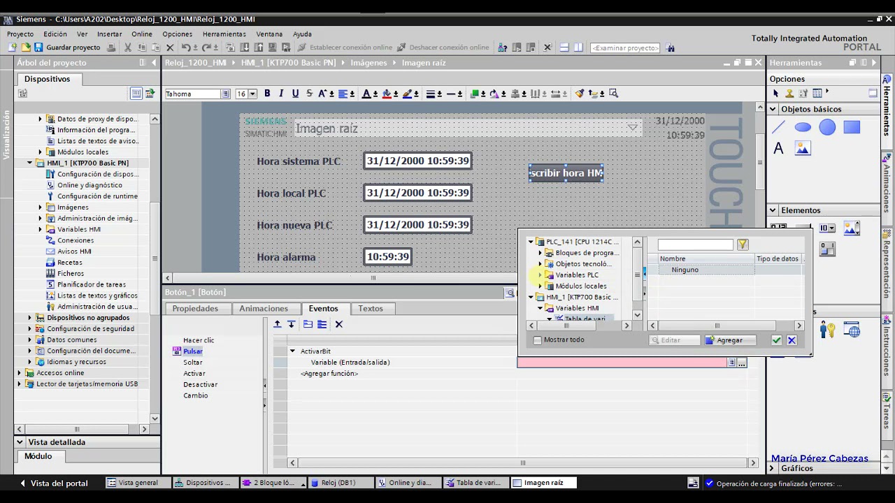Open the font name Tahoma dropdown

(x=225, y=94)
